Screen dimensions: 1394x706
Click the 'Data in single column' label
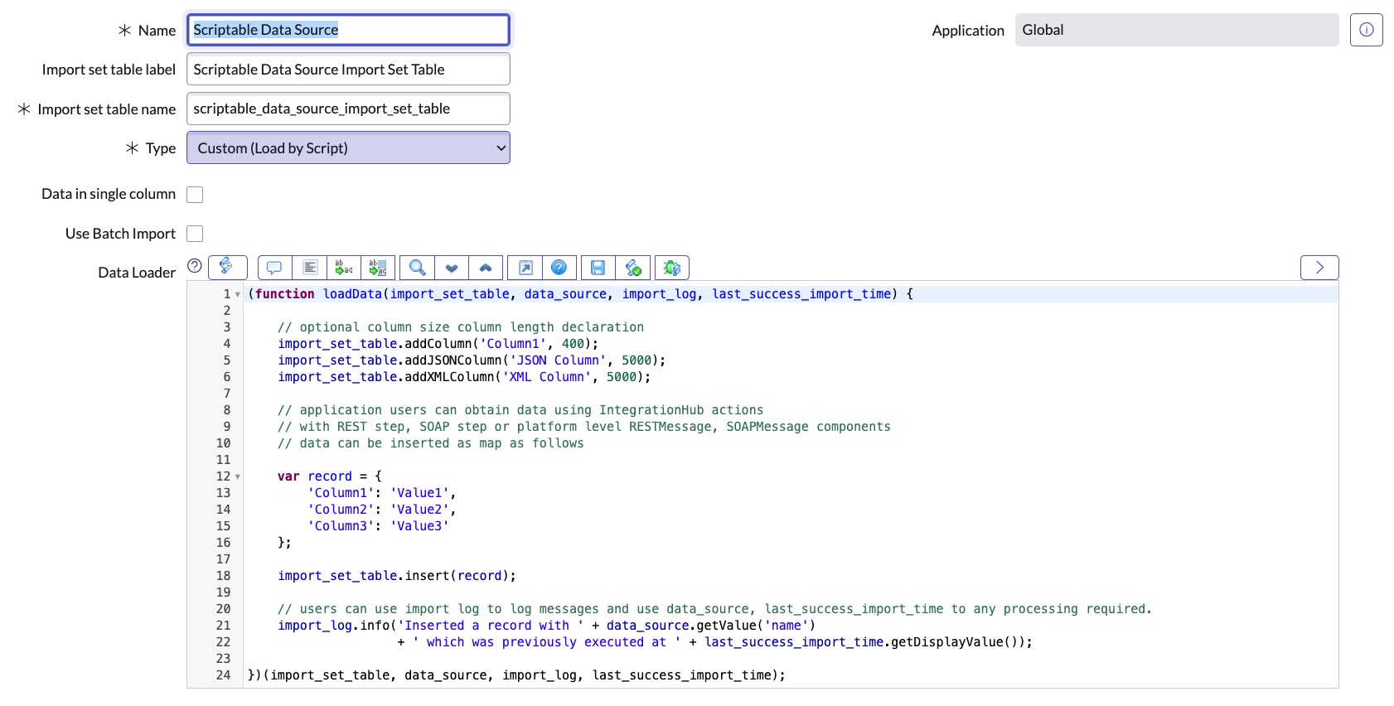coord(109,194)
